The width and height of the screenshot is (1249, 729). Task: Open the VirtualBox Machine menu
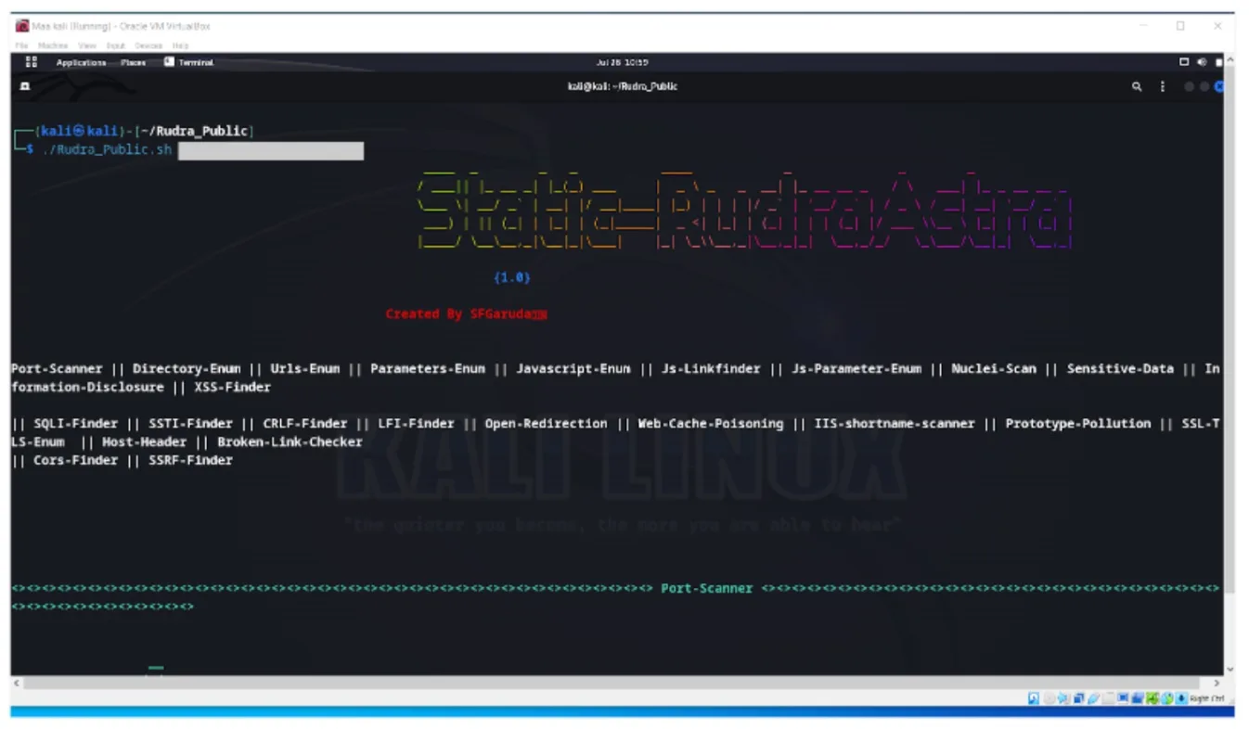click(53, 45)
